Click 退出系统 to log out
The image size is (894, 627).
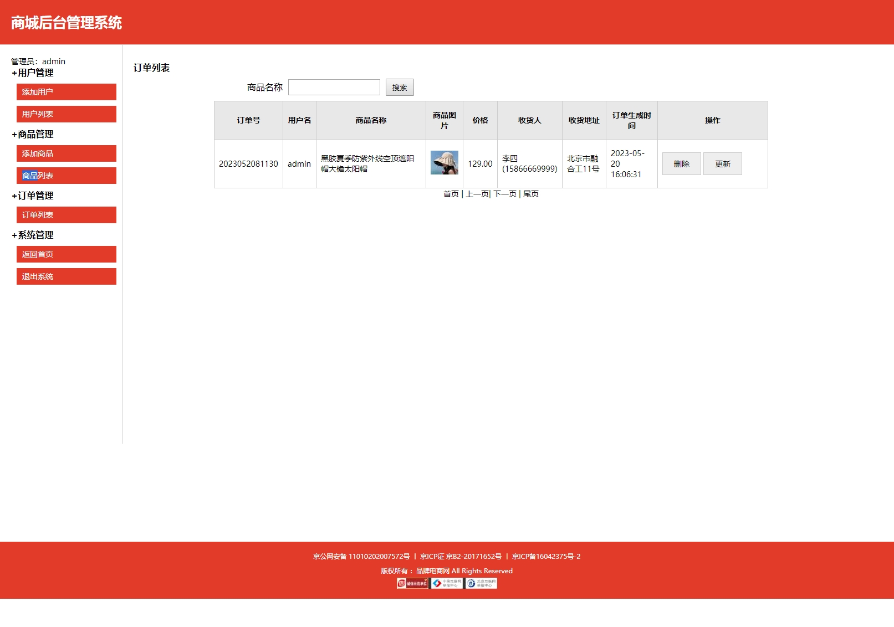(66, 276)
